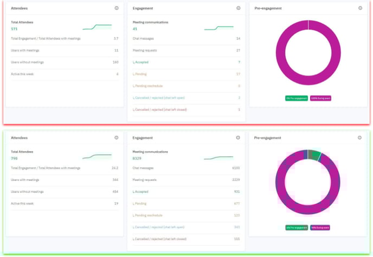Expand the Pending row showing 677
Image resolution: width=373 pixels, height=257 pixels.
coord(186,203)
